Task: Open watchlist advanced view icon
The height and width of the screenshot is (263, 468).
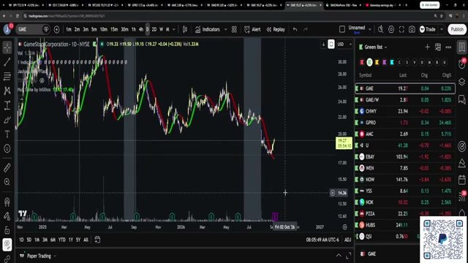Action: [x=438, y=47]
